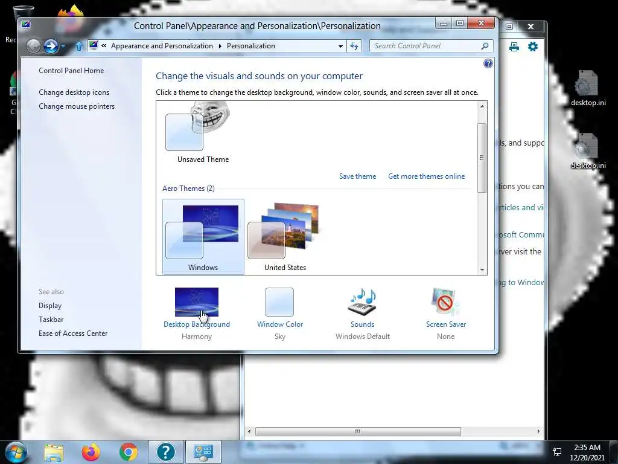Image resolution: width=618 pixels, height=464 pixels.
Task: Switch to Help window in taskbar
Action: pos(165,452)
